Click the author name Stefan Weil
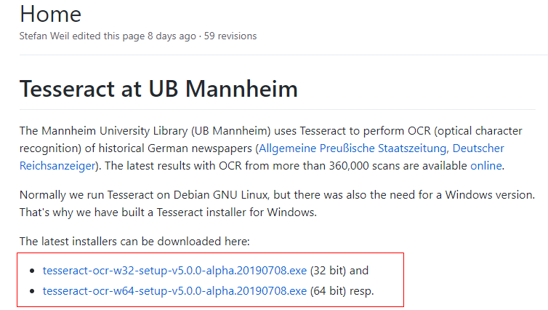This screenshot has width=548, height=310. (x=47, y=36)
